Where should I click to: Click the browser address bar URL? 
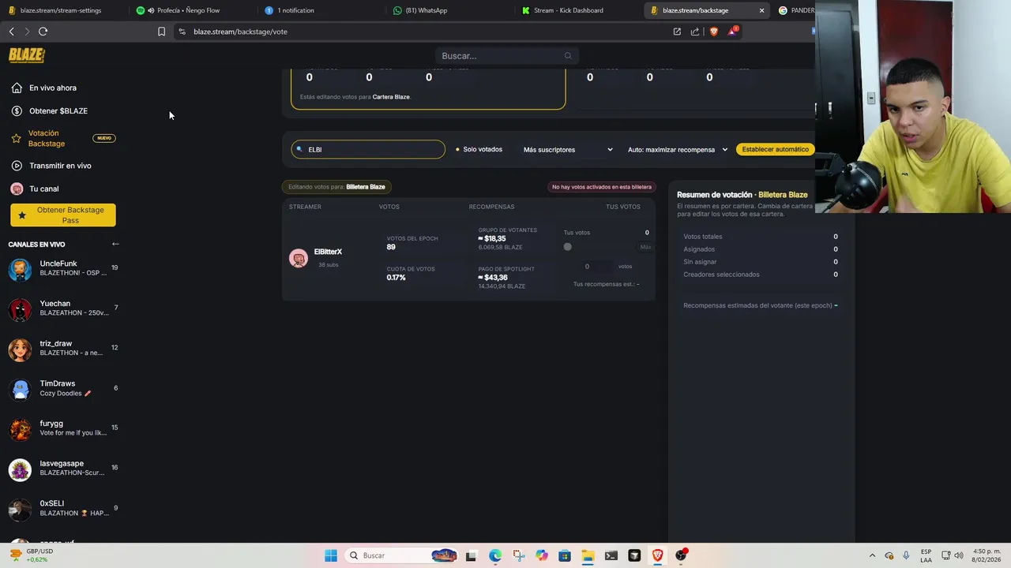pyautogui.click(x=240, y=32)
